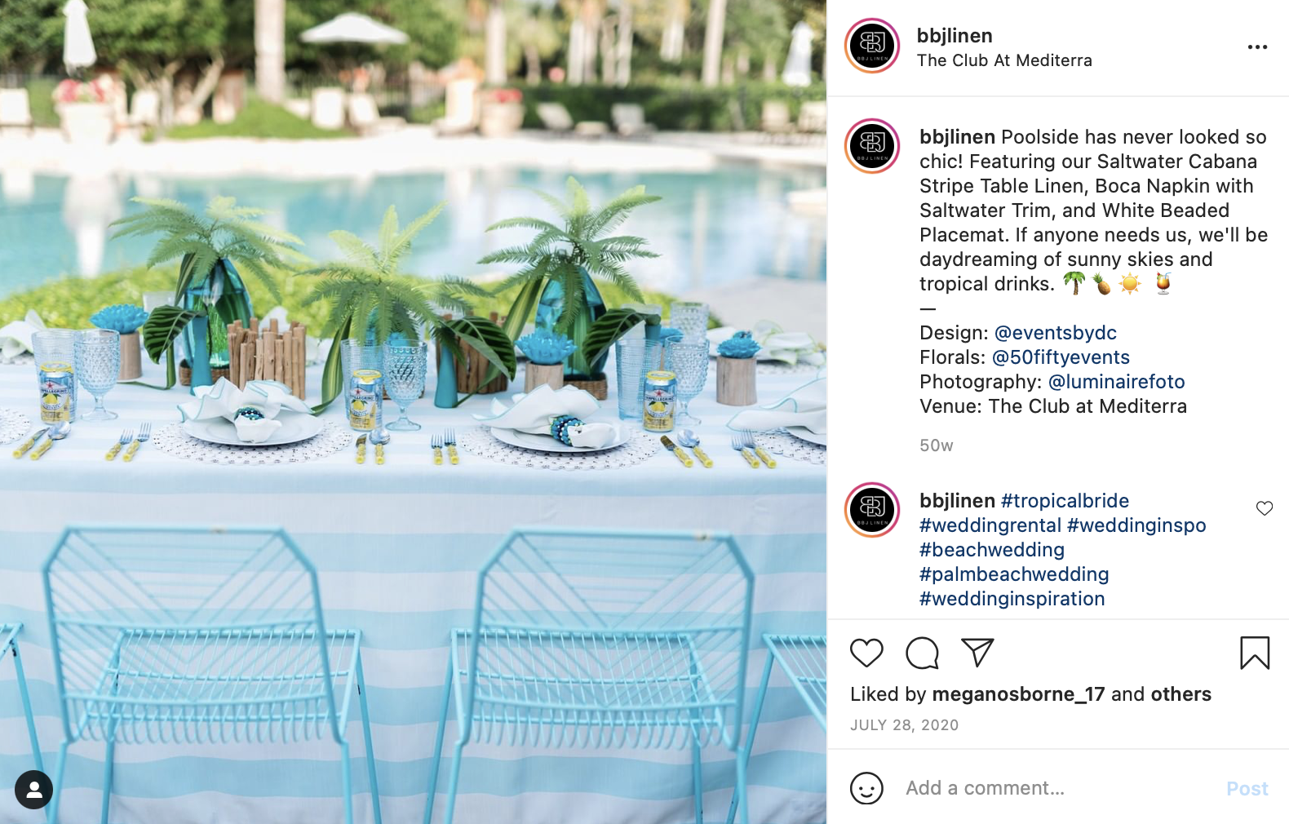Like the post with heart icon
Screen dimensions: 1289x824
click(866, 653)
